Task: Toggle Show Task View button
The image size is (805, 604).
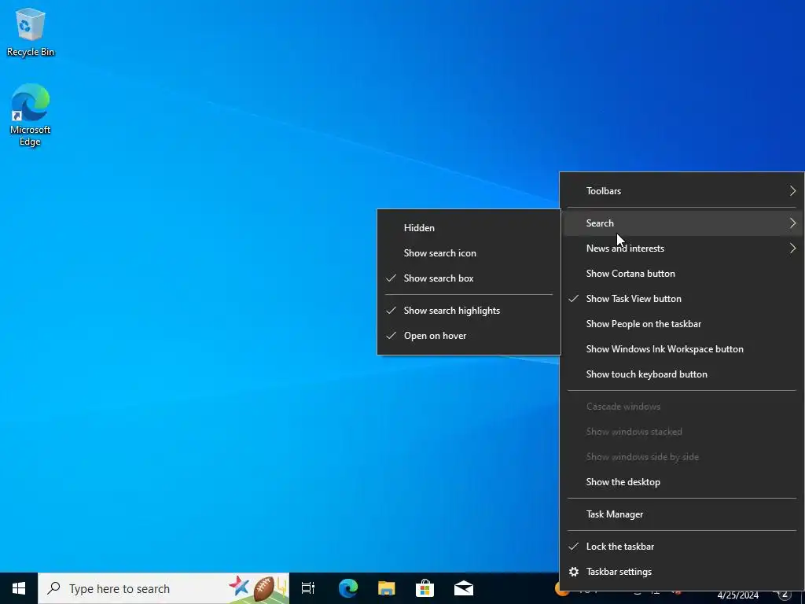Action: pos(682,298)
